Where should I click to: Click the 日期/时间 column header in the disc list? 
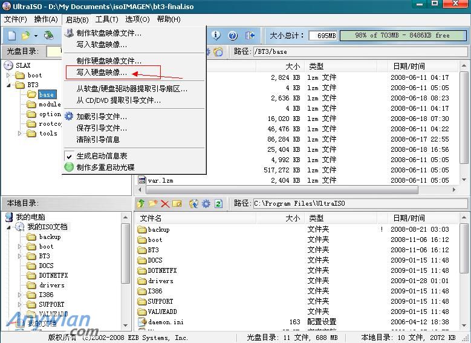click(x=409, y=66)
